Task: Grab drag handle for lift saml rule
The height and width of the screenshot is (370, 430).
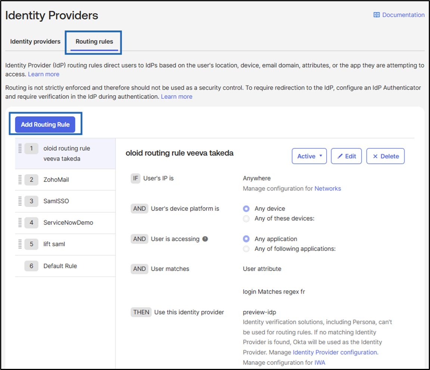Action: tap(20, 244)
